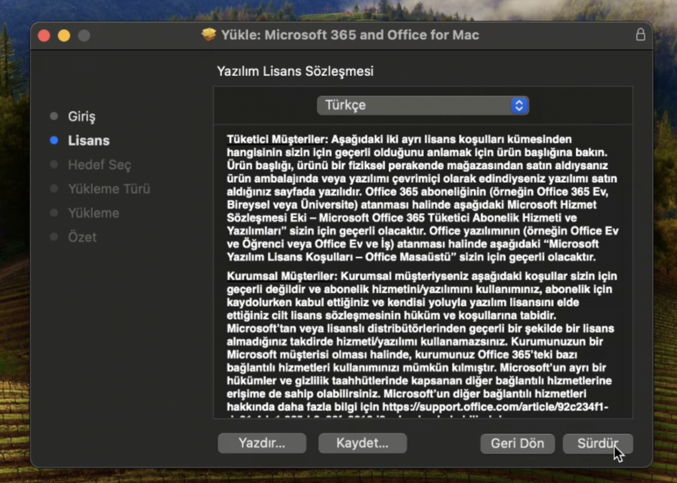Click the blue stepper arrows on language selector

coord(519,106)
